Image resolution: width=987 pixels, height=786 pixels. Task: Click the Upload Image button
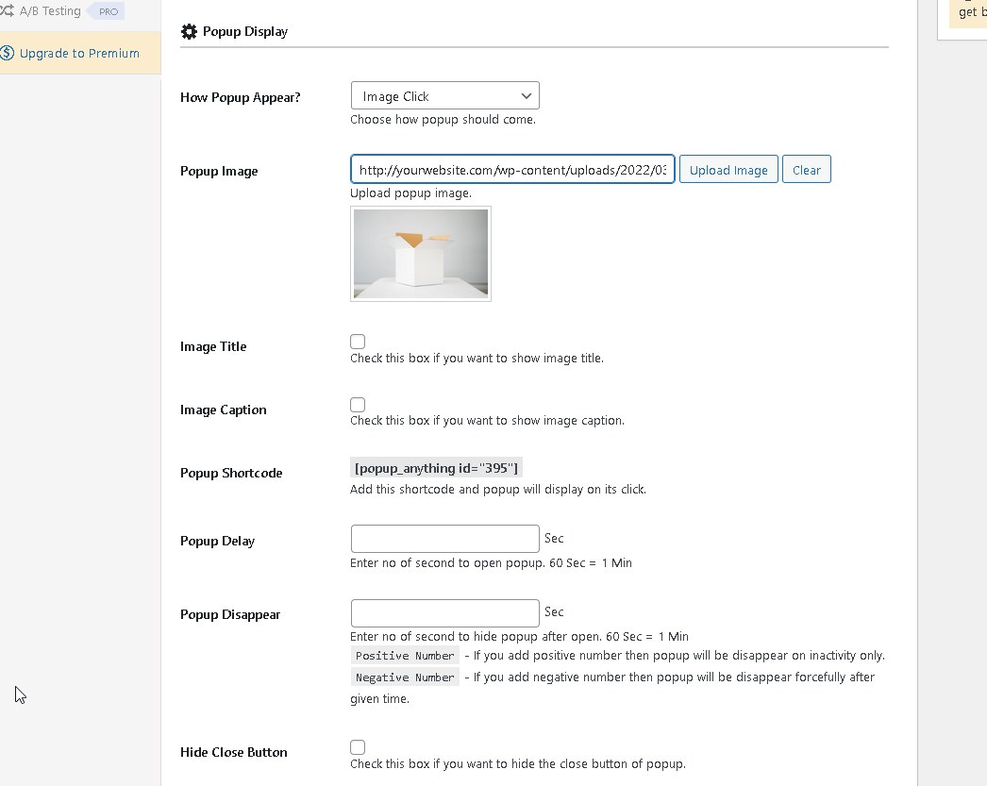pos(728,169)
